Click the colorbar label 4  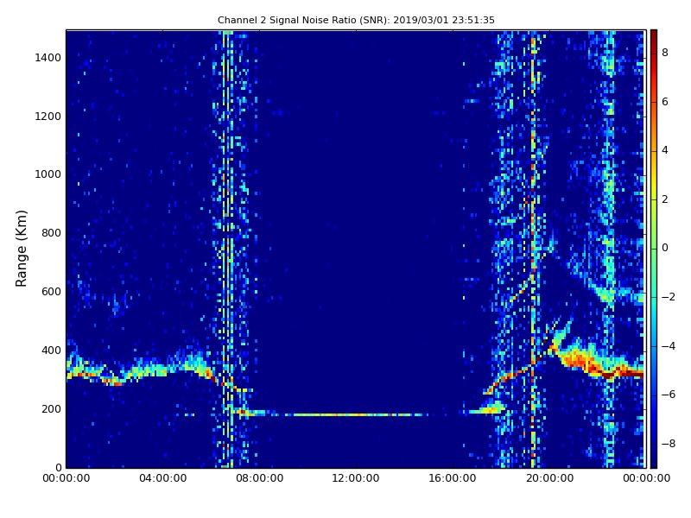tap(665, 150)
